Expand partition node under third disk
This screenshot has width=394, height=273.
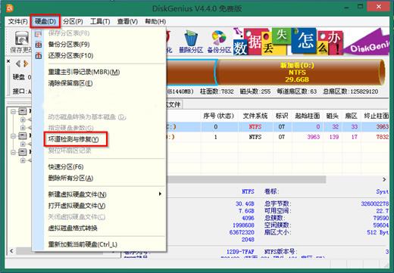pyautogui.click(x=23, y=160)
